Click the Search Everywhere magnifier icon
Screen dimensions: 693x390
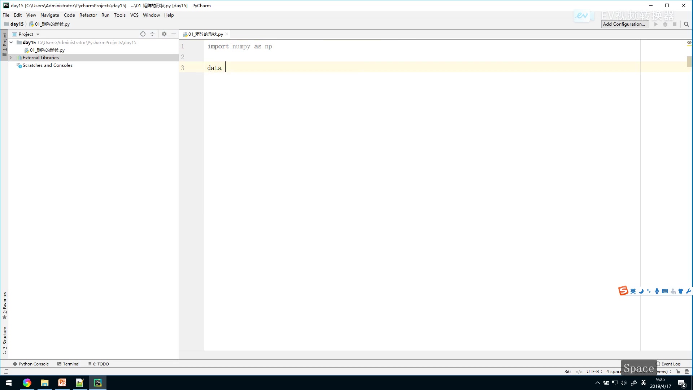click(686, 24)
